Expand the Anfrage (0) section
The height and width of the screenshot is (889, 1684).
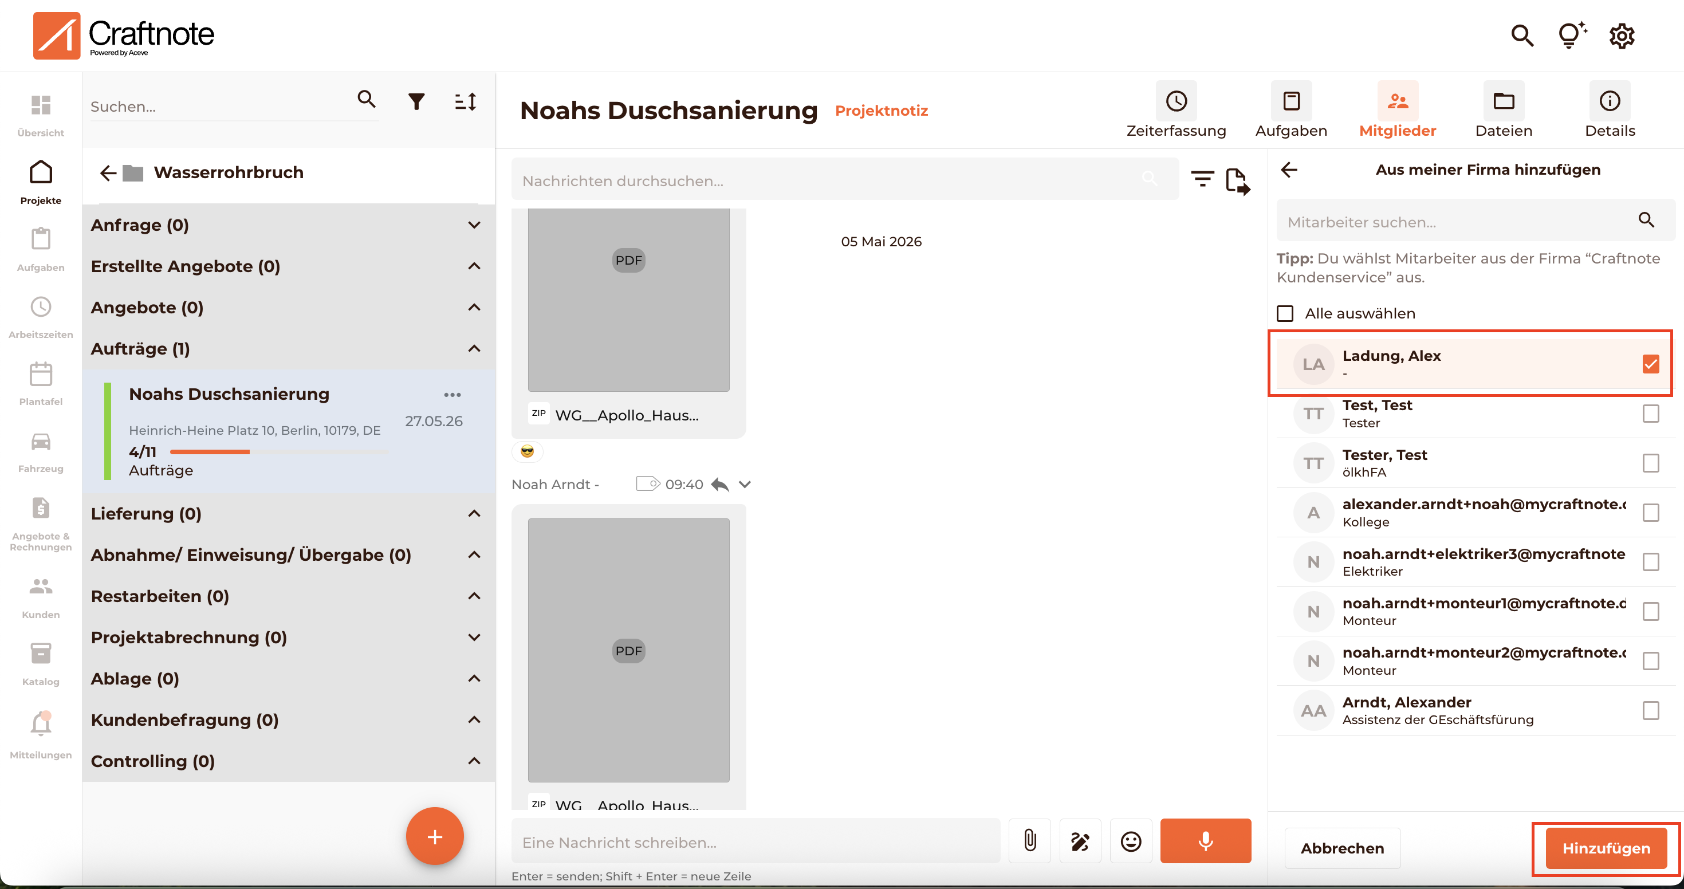475,225
